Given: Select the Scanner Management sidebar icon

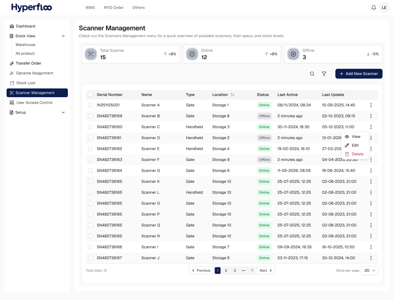Looking at the screenshot, I should coord(11,93).
